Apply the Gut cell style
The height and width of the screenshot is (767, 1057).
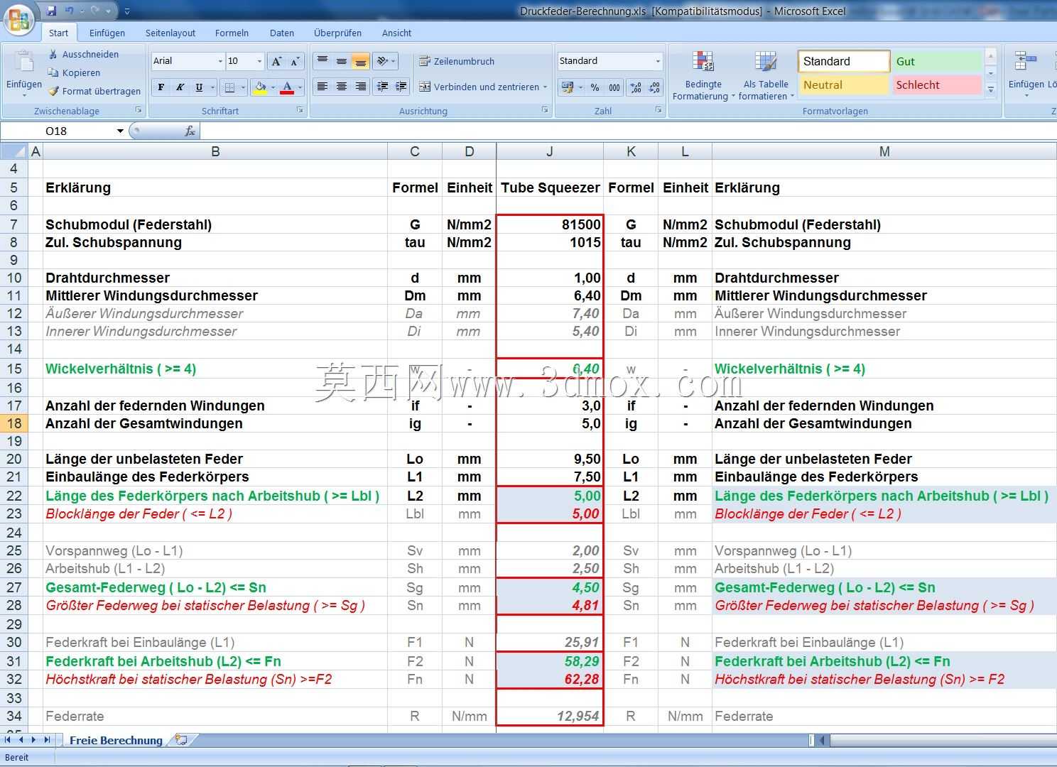[936, 61]
